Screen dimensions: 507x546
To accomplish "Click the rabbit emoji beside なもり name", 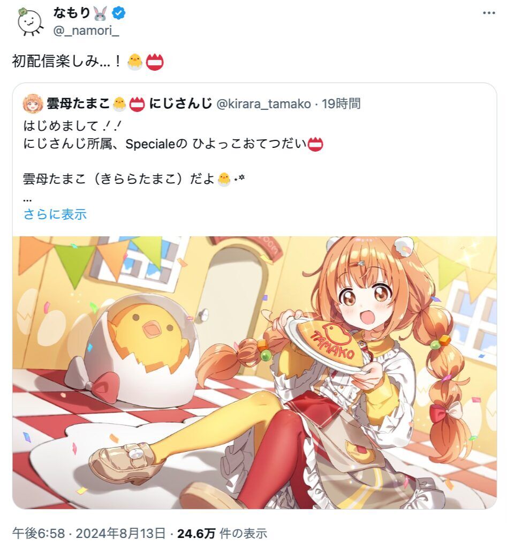I will pos(100,13).
